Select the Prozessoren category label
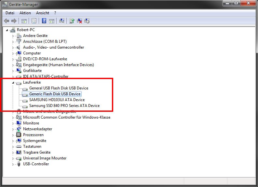Viewport: 258px width, 187px height. tap(33, 135)
